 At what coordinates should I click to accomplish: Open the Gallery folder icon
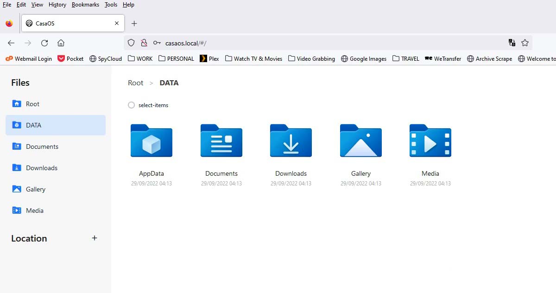coord(360,141)
